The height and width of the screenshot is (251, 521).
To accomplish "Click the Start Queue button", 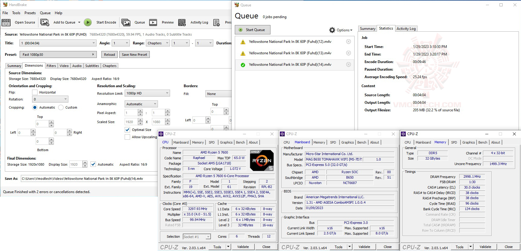I will click(x=253, y=30).
